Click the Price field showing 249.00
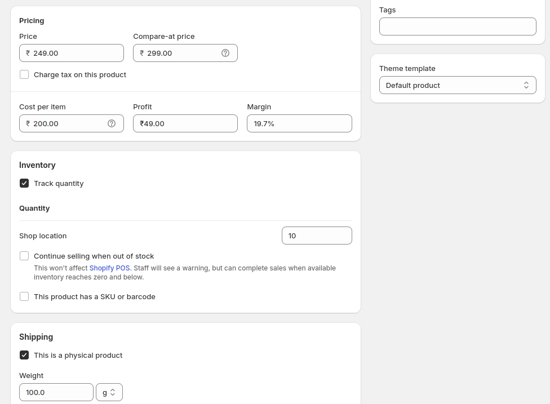550x404 pixels. [72, 53]
